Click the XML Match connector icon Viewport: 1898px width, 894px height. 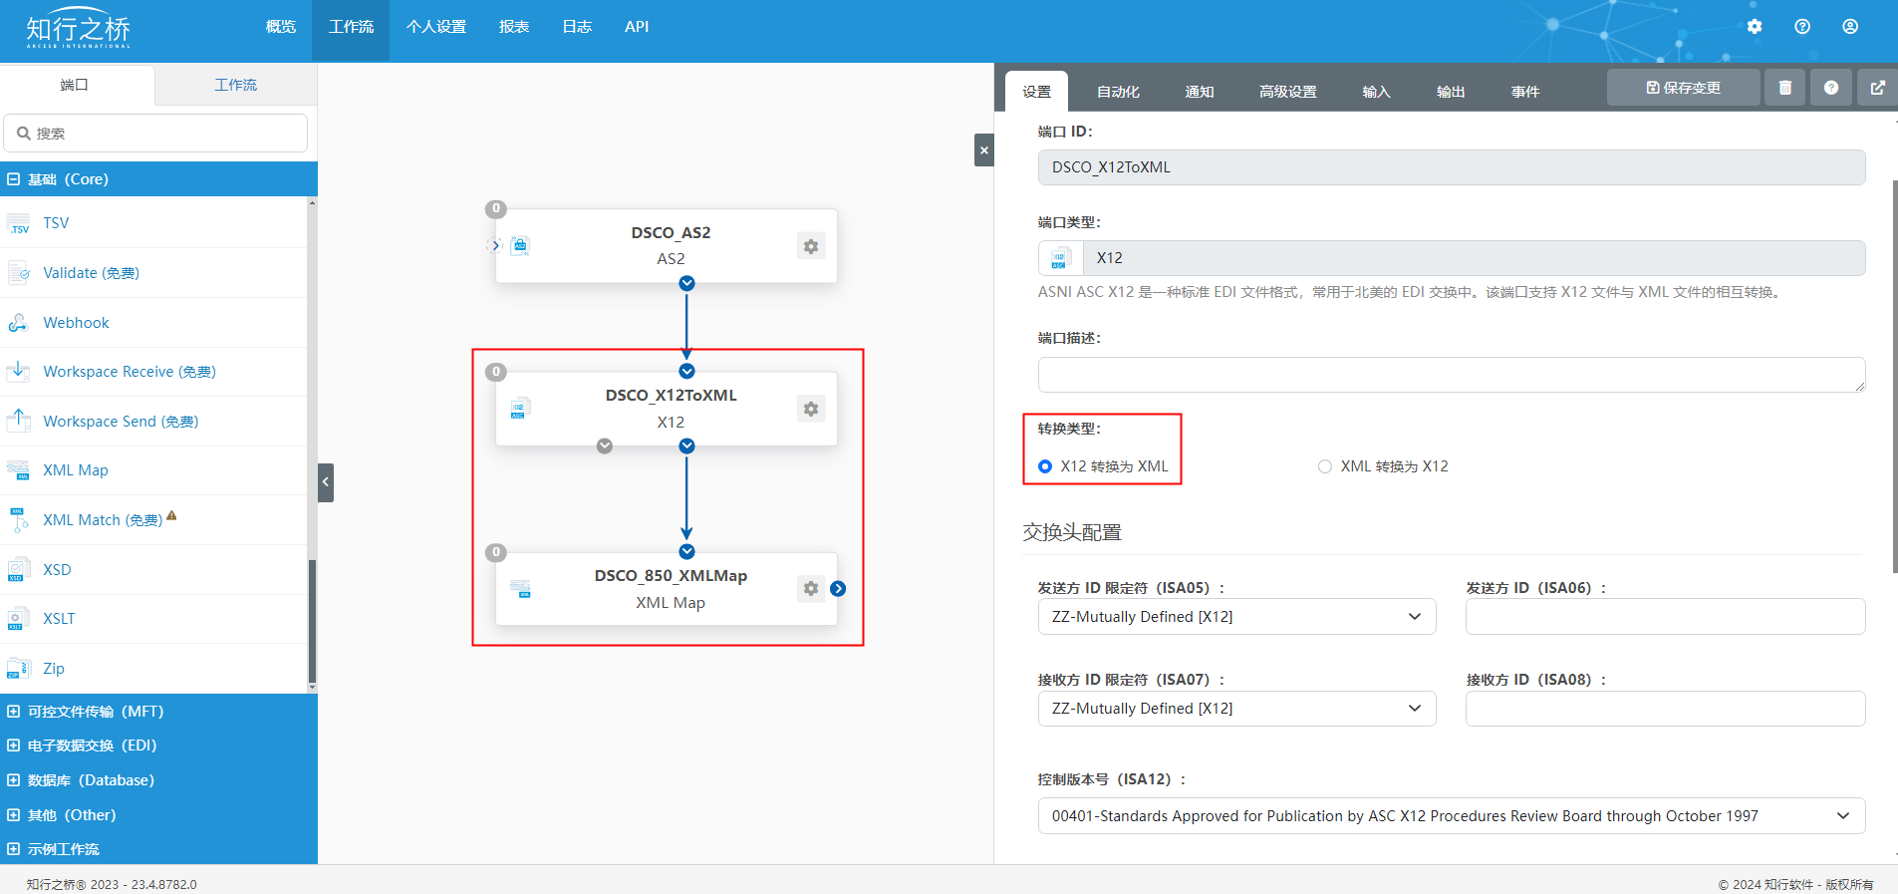[x=19, y=520]
